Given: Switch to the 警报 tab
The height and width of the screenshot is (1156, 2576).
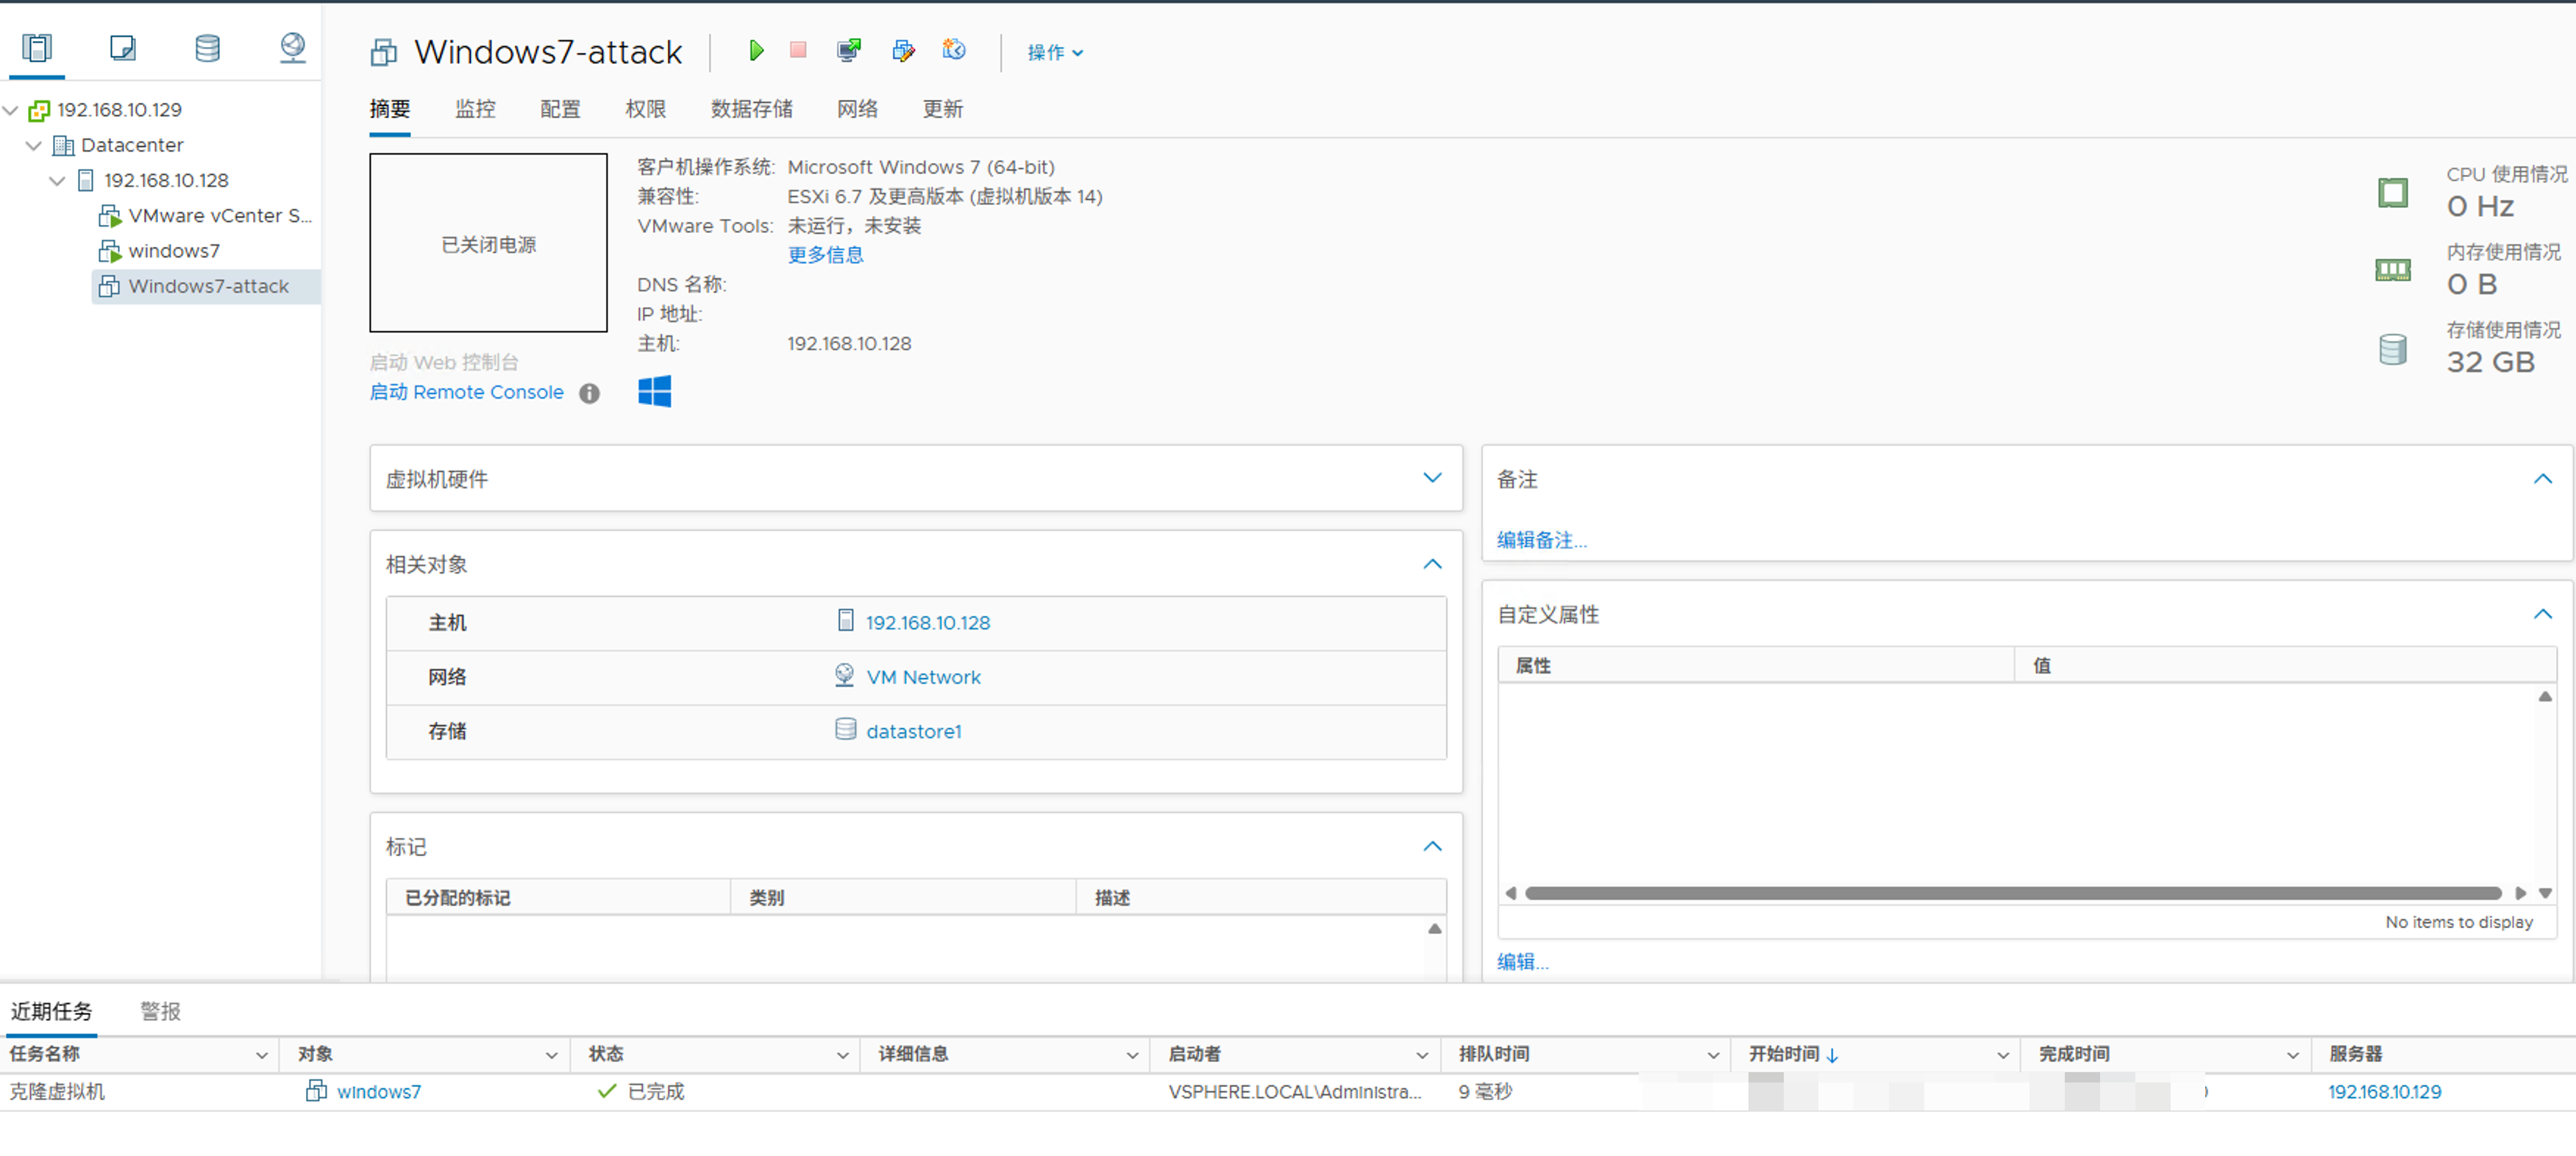Looking at the screenshot, I should (160, 1011).
